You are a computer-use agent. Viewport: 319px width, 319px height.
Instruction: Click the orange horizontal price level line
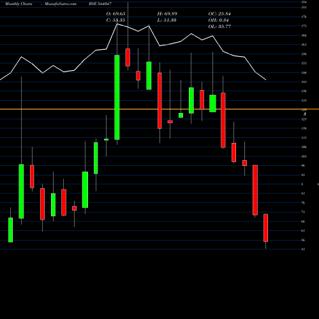point(159,109)
